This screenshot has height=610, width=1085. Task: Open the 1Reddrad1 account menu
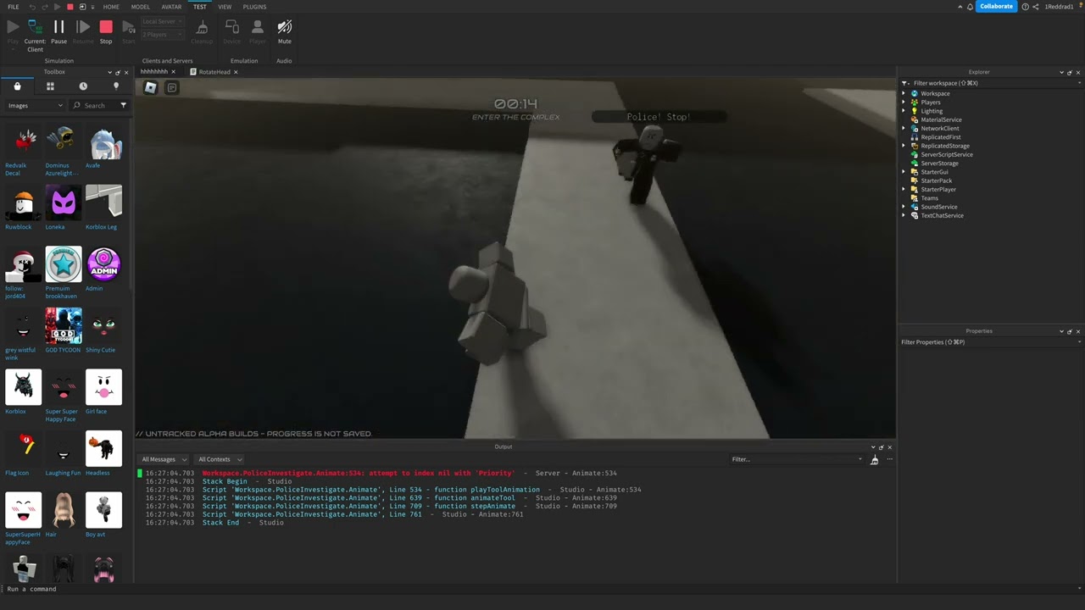click(1059, 7)
